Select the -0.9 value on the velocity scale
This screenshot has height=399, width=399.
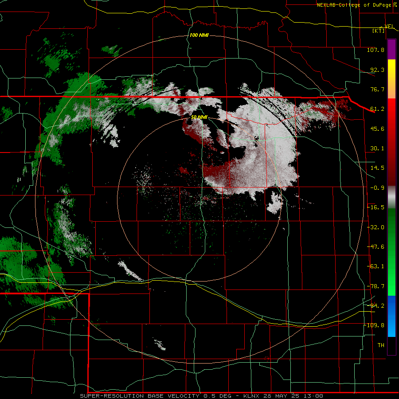point(377,188)
